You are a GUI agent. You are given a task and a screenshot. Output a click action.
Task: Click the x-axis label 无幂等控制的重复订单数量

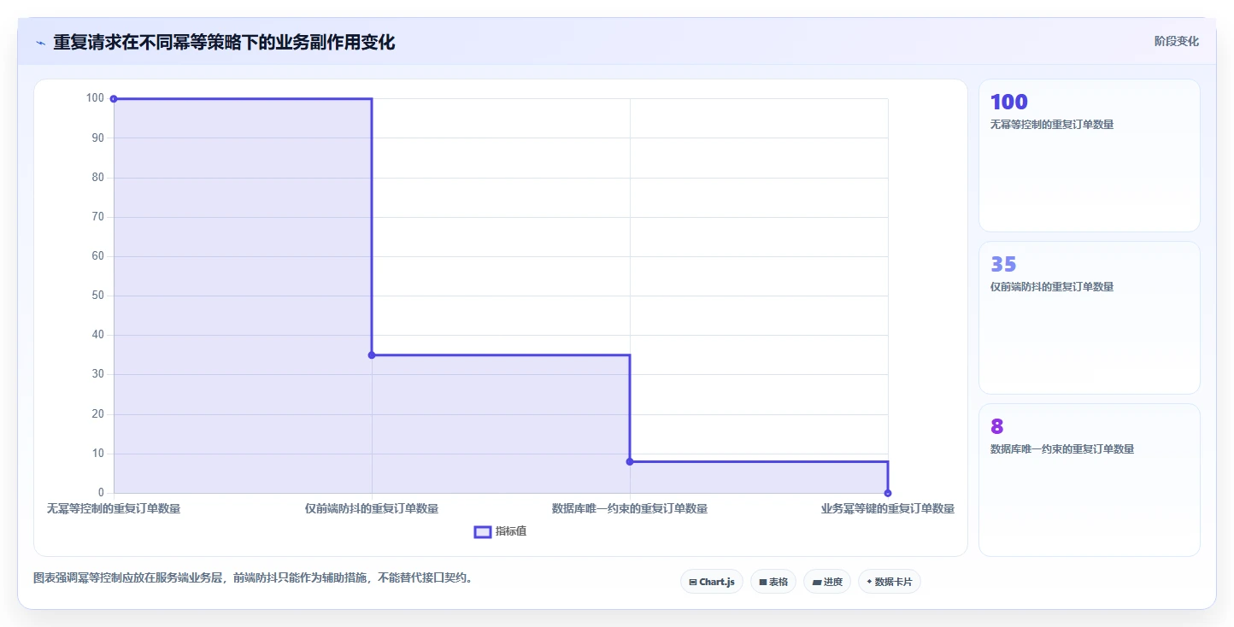[x=114, y=508]
